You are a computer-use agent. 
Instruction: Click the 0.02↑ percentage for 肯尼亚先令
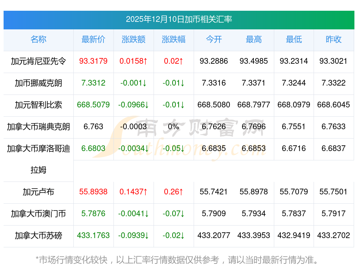click(174, 61)
